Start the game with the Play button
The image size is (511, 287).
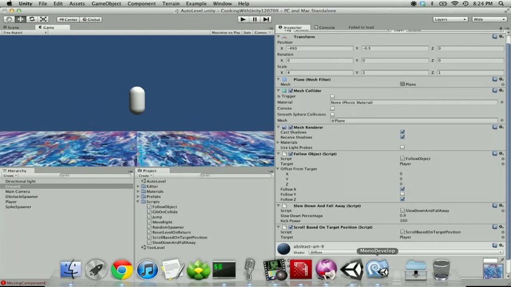(x=243, y=19)
